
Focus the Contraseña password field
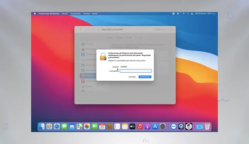point(136,71)
